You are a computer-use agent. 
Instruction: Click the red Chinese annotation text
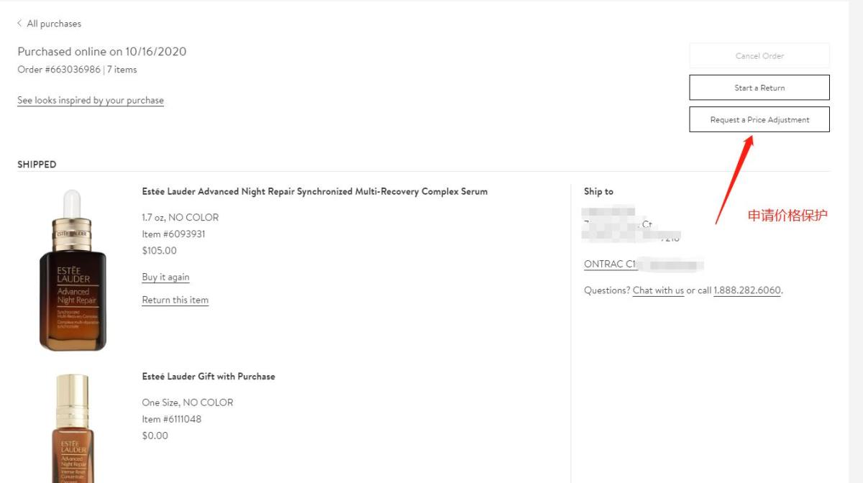click(x=787, y=216)
